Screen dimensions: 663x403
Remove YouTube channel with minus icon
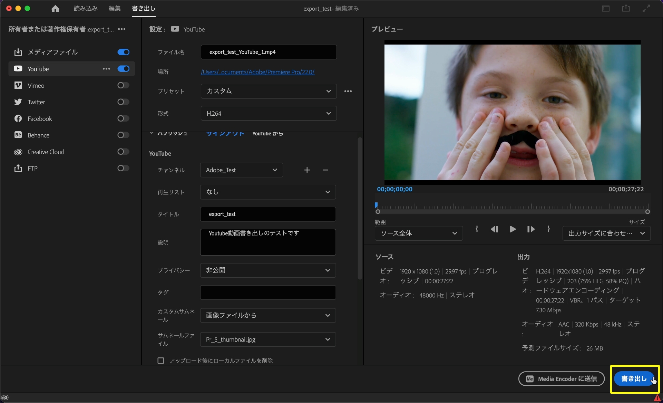(325, 170)
